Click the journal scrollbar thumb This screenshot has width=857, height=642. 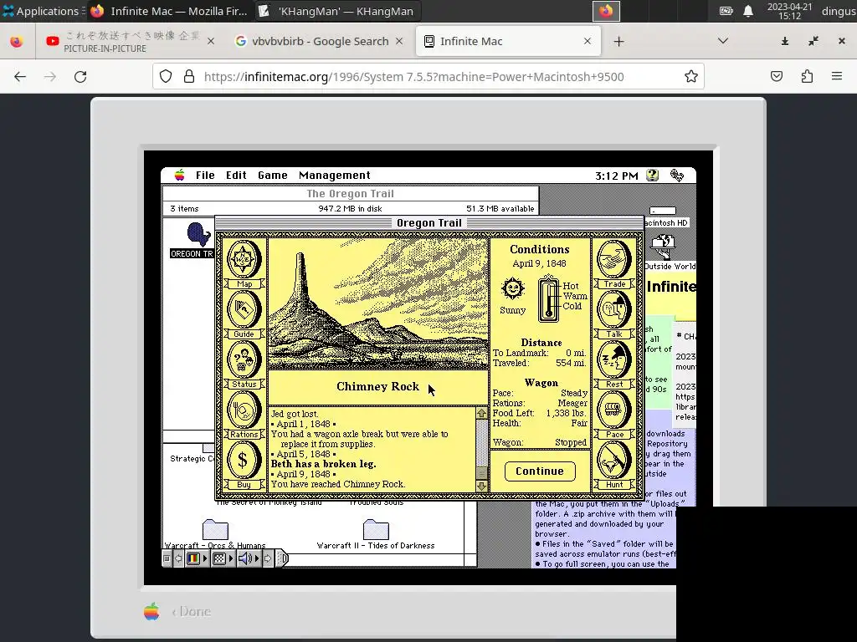(481, 472)
